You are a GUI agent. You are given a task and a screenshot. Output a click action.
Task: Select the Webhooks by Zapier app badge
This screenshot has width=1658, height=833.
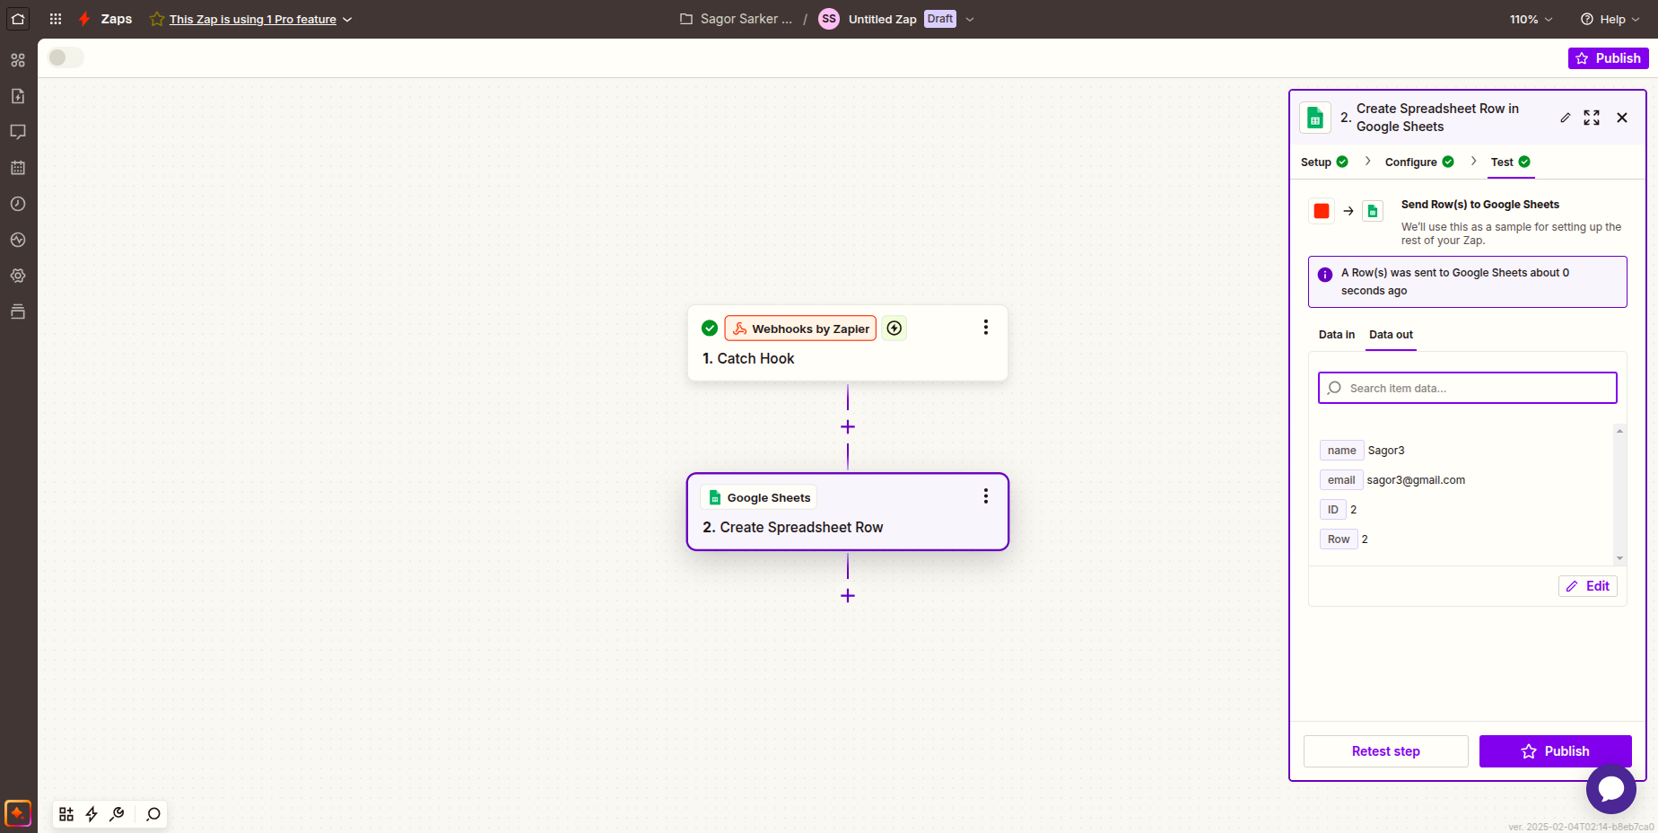pos(800,329)
